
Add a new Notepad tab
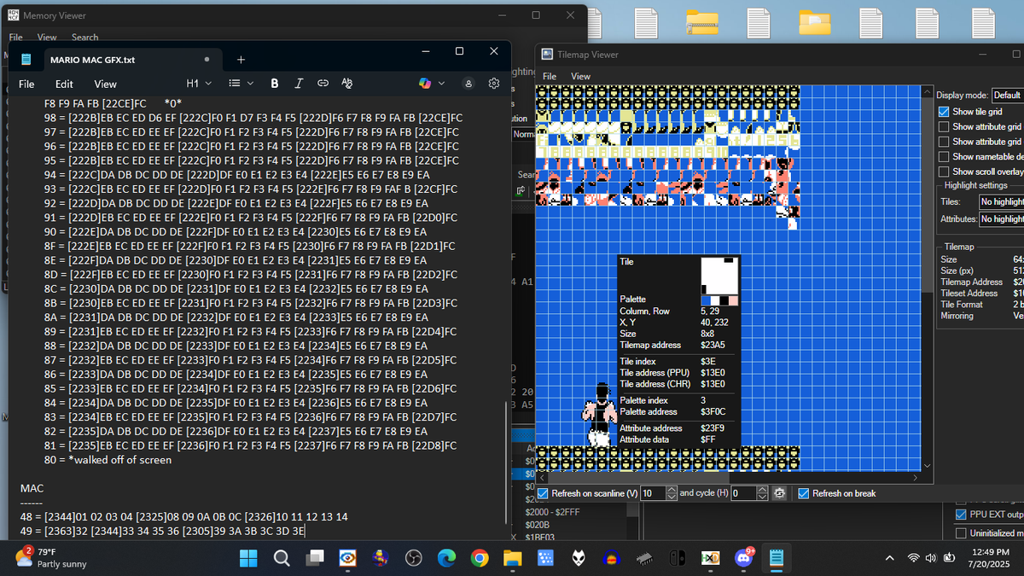[x=241, y=60]
